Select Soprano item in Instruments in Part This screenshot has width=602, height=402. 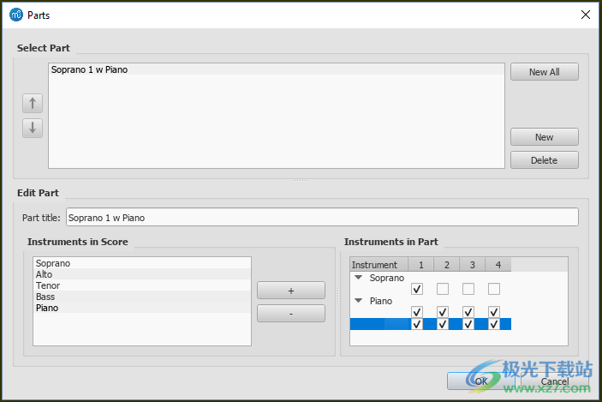pos(386,278)
